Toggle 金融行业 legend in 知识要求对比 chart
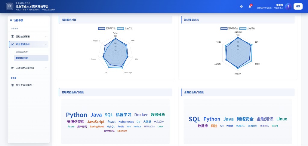This screenshot has height=146, width=308. [247, 29]
